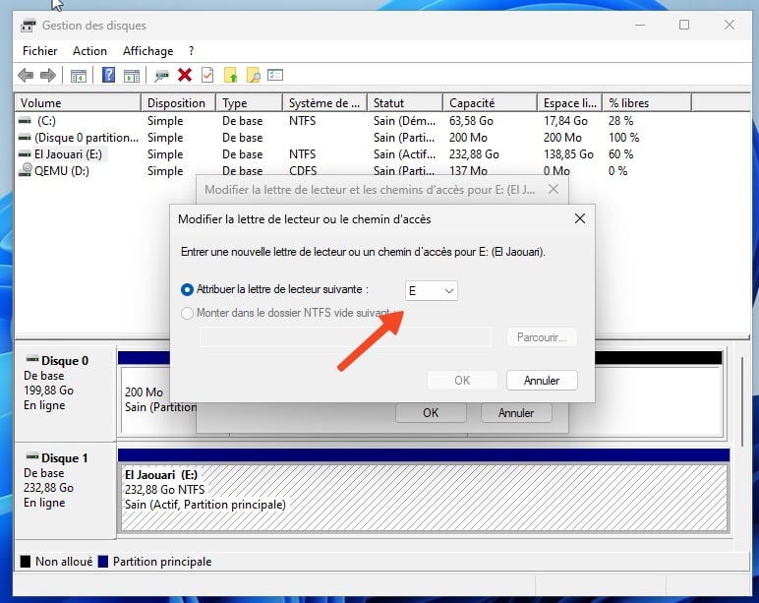Select 'Attribuer la lettre de lecteur suivante' radio
759x603 pixels.
click(x=187, y=289)
